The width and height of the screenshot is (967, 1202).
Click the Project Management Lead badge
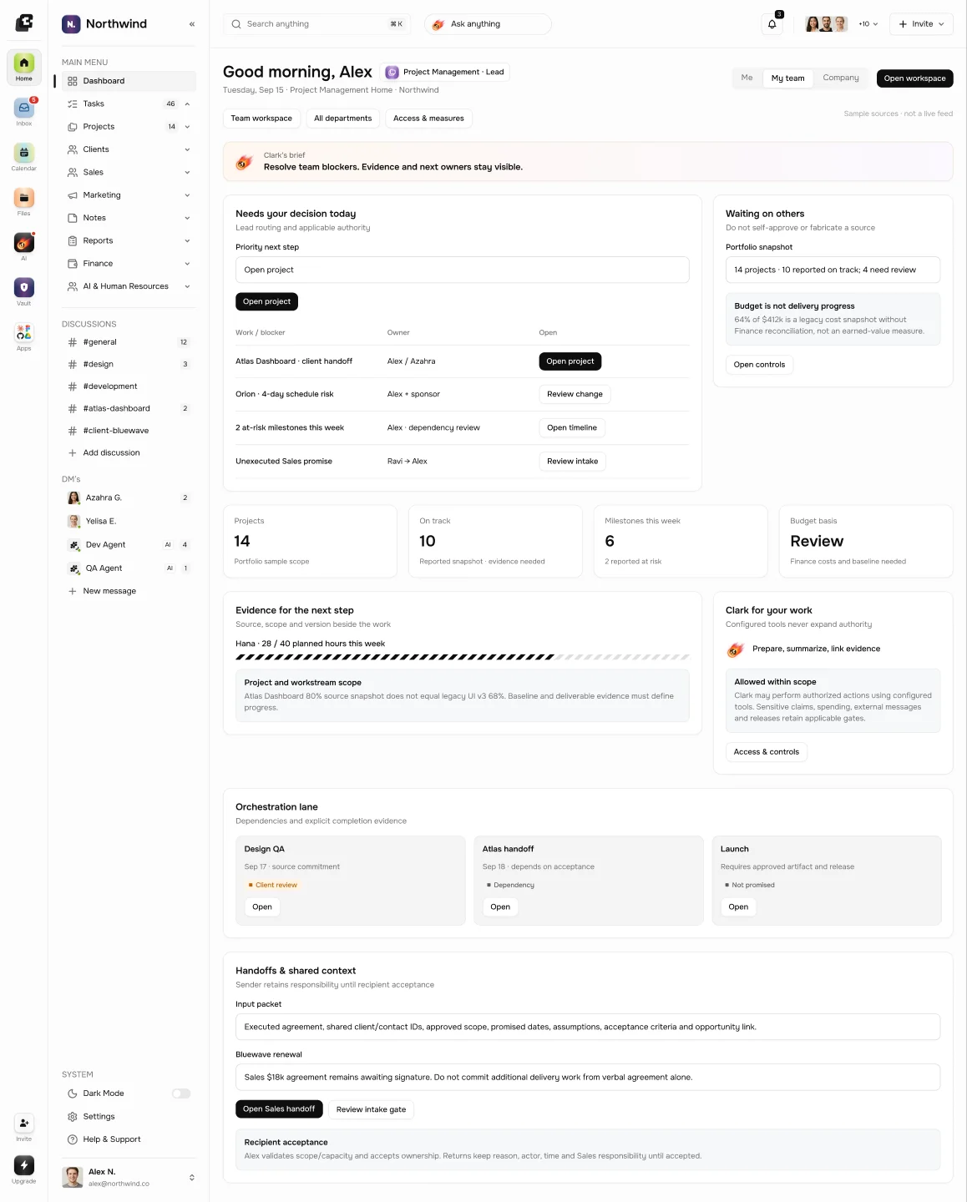[445, 73]
